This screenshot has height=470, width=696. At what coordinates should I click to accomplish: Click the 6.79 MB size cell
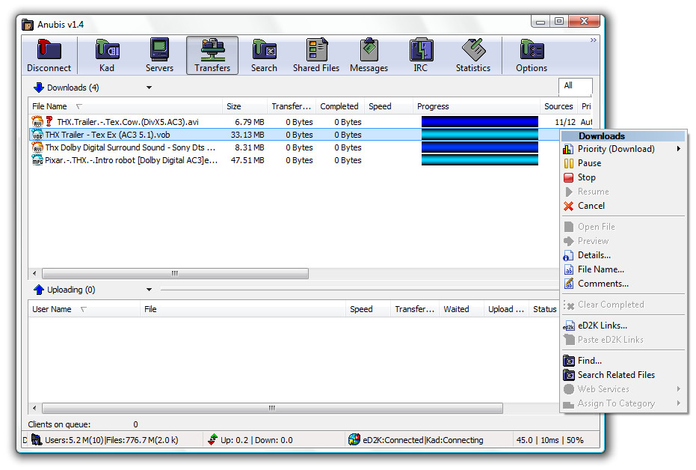(x=250, y=122)
